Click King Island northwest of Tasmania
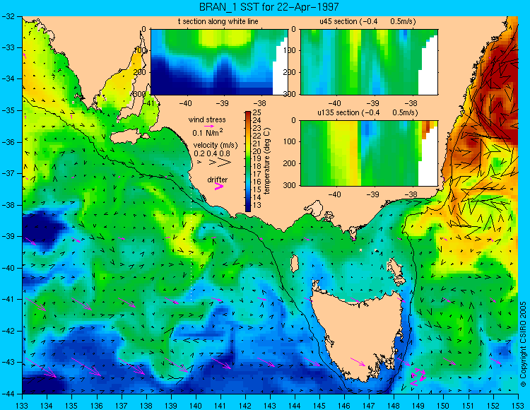This screenshot has height=410, width=530. (x=295, y=264)
